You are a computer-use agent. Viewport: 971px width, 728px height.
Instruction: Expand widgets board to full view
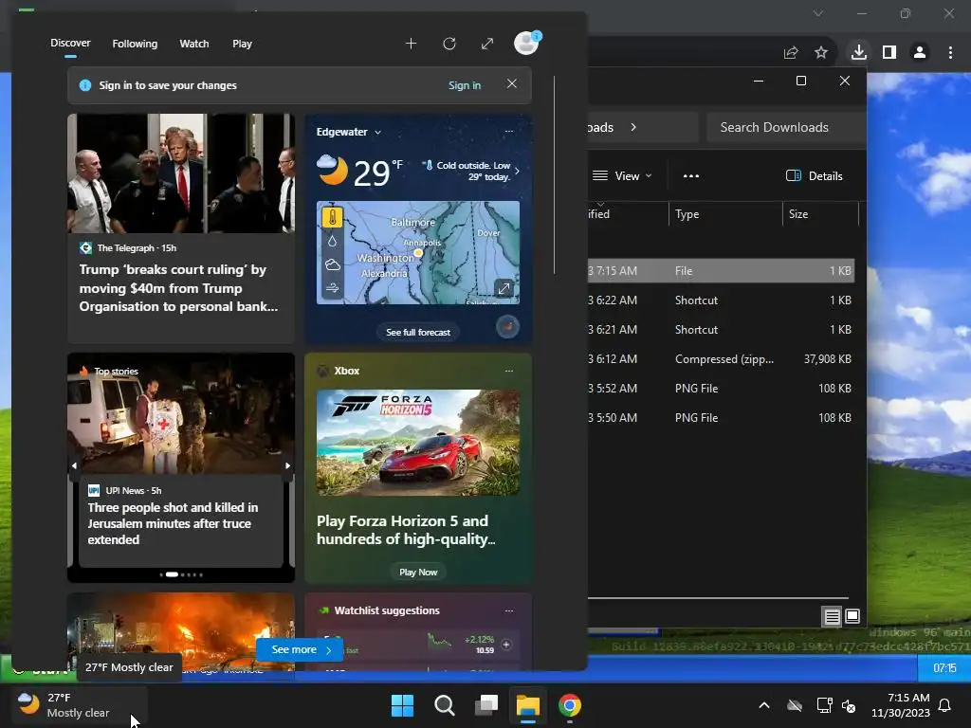(487, 44)
